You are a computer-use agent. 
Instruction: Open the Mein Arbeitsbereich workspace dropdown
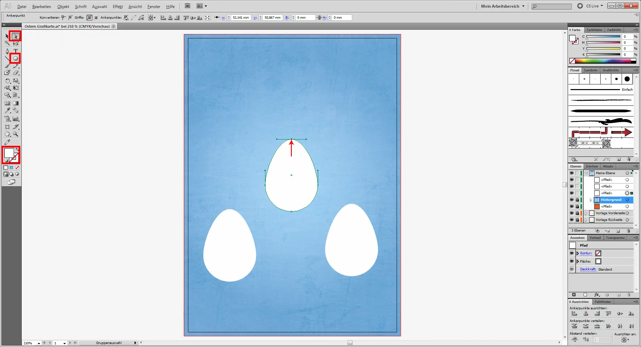(x=502, y=6)
